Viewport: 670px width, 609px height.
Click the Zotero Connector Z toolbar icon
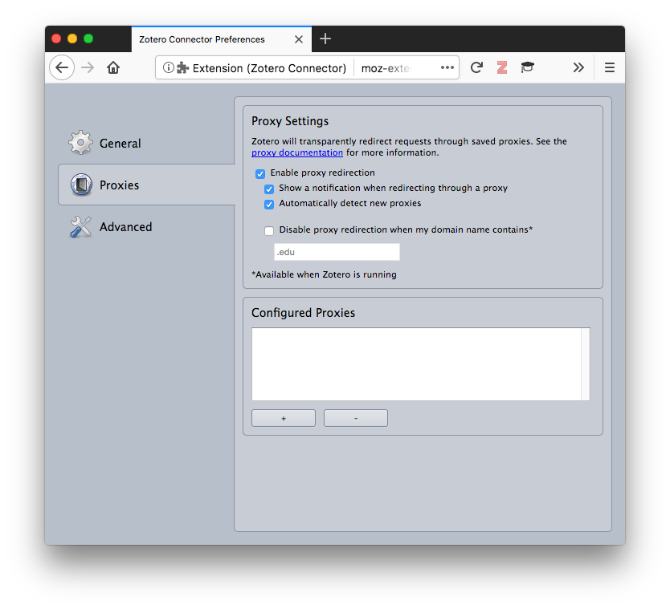pos(502,67)
